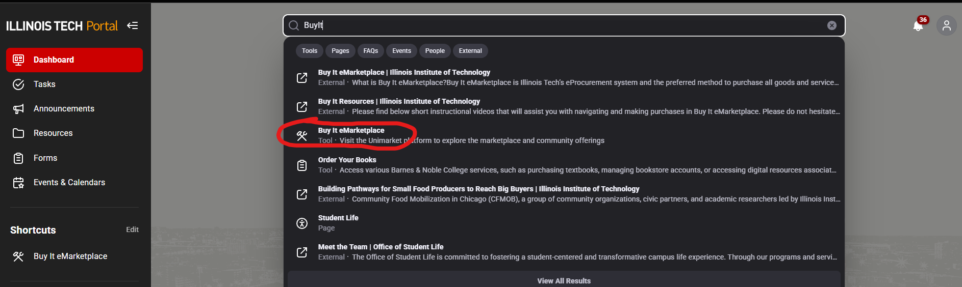This screenshot has height=287, width=962.
Task: Click external-link icon for Meet the Team result
Action: pyautogui.click(x=302, y=252)
